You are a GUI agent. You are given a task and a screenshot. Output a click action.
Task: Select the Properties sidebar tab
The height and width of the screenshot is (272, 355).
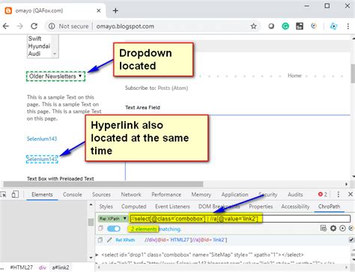click(x=261, y=206)
